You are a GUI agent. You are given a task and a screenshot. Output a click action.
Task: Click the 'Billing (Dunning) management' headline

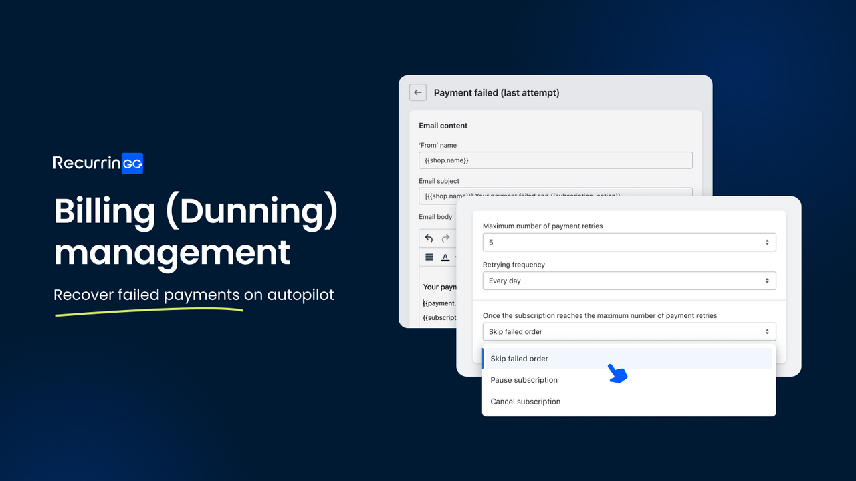click(x=196, y=232)
